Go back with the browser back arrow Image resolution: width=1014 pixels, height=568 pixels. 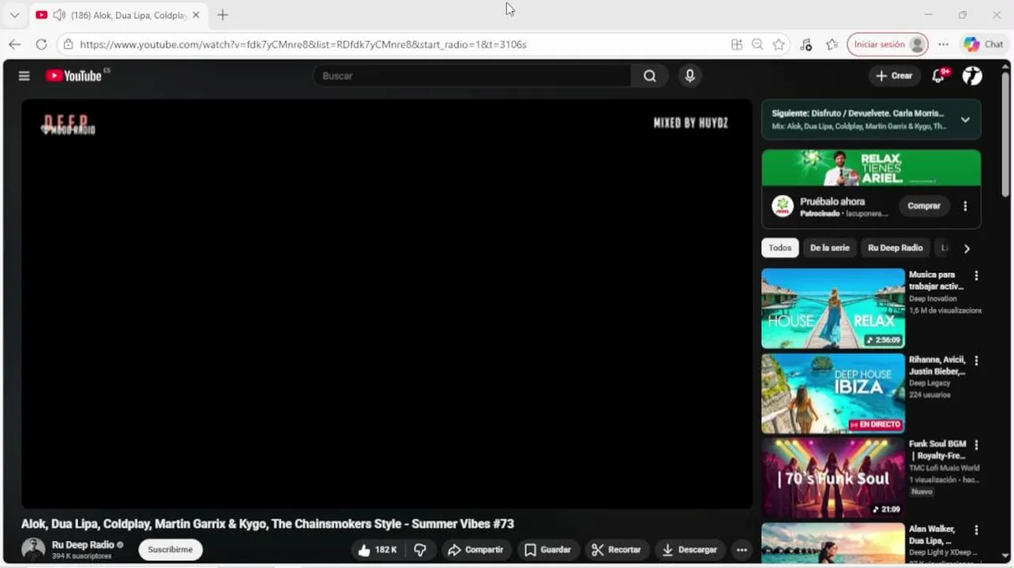[x=15, y=44]
